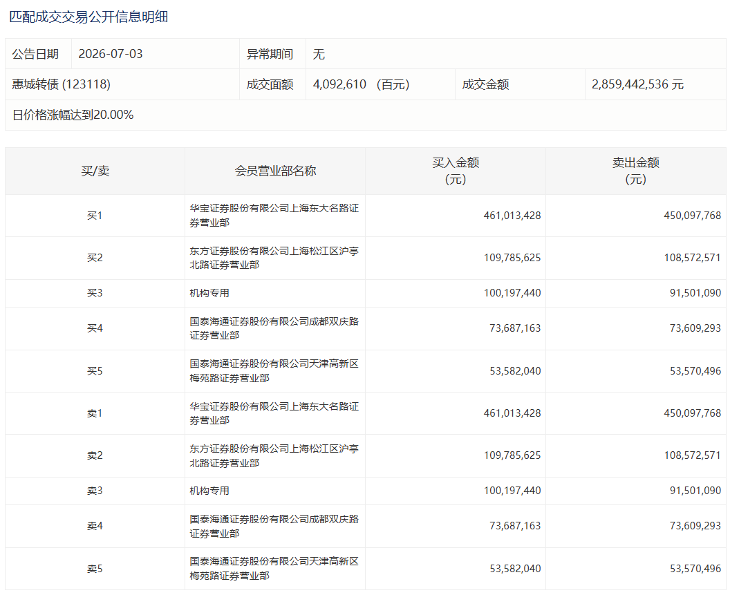Image resolution: width=730 pixels, height=595 pixels.
Task: Click sell amount 450,097,768 in 卖1 row
Action: (692, 413)
